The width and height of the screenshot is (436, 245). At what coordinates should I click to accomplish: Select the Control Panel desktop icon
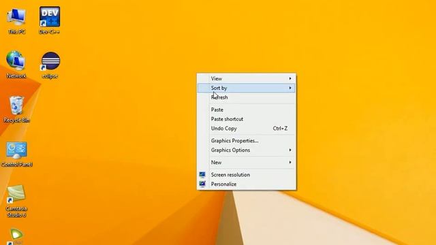[16, 154]
